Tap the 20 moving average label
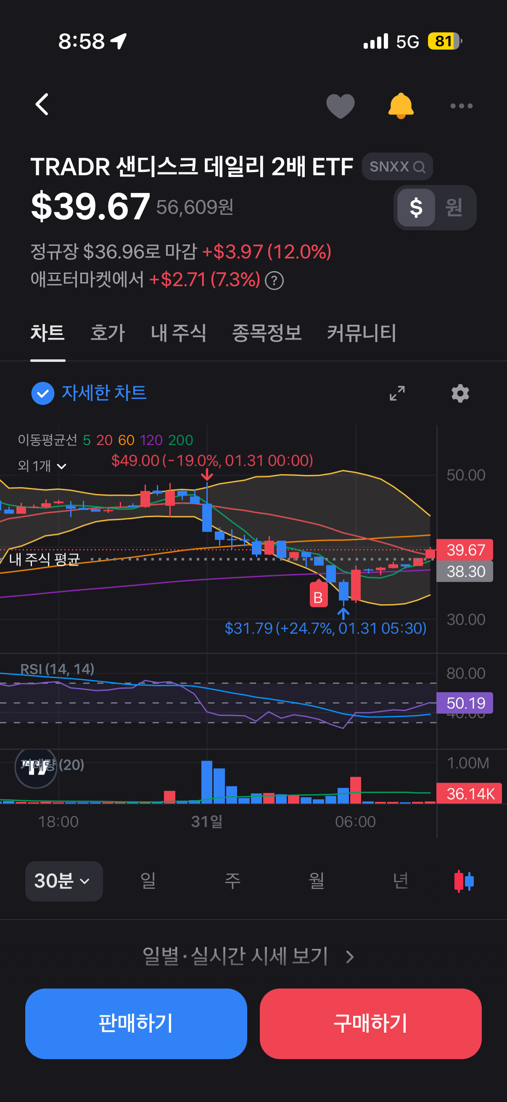The height and width of the screenshot is (1102, 507). click(104, 440)
